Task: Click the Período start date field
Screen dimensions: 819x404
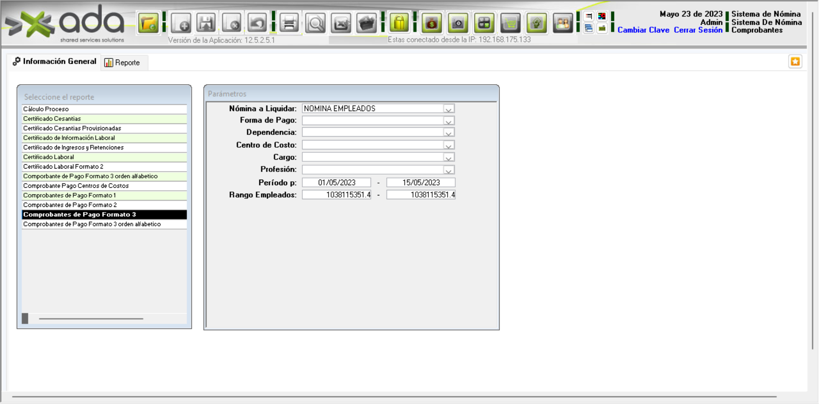Action: tap(336, 183)
